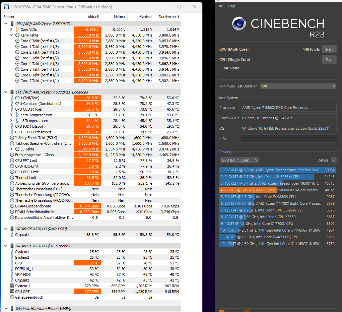Viewport: 342px width, 312px height.
Task: Expand the Kern-Temperaturen row
Action: [x=11, y=115]
